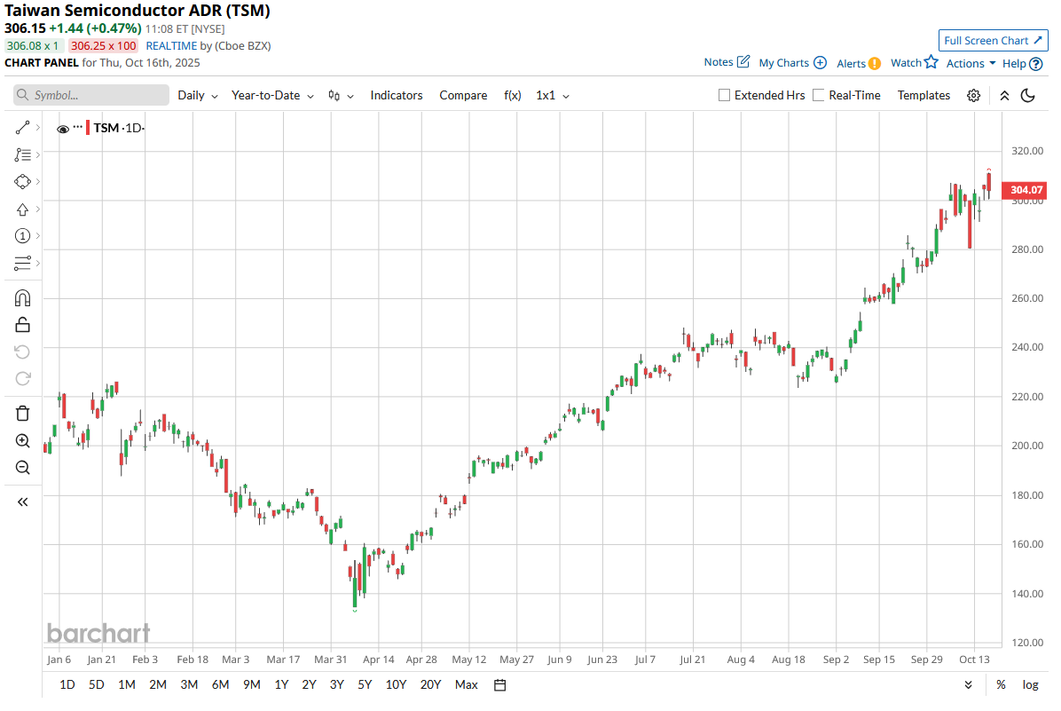Click the Full Screen Chart button

993,41
